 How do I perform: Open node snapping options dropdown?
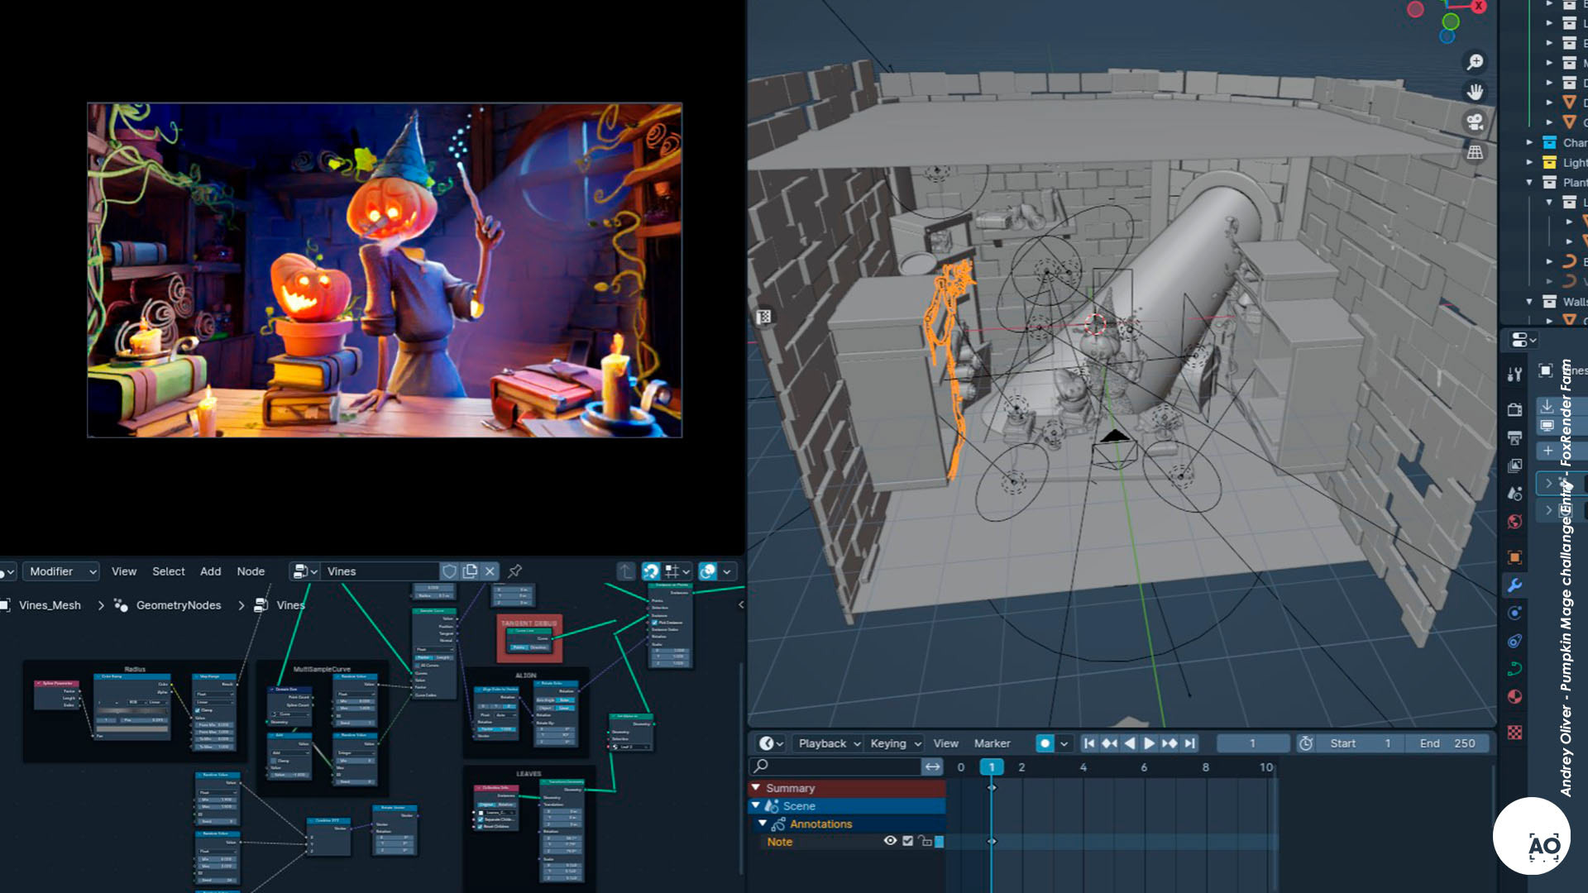click(677, 571)
